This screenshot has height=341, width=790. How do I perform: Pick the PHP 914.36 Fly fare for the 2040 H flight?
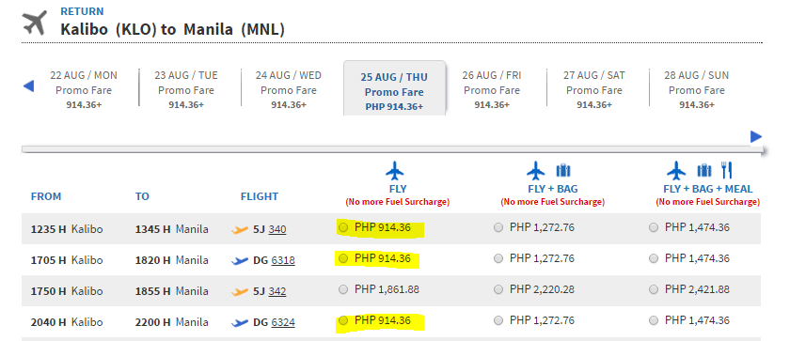pos(343,321)
